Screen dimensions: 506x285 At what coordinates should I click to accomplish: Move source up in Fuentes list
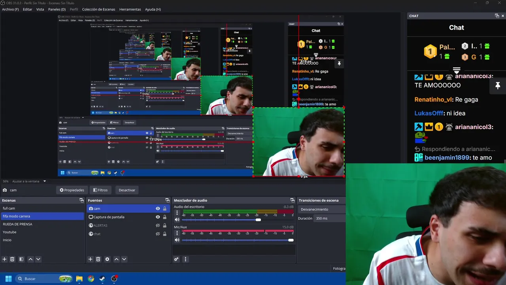coord(116,259)
